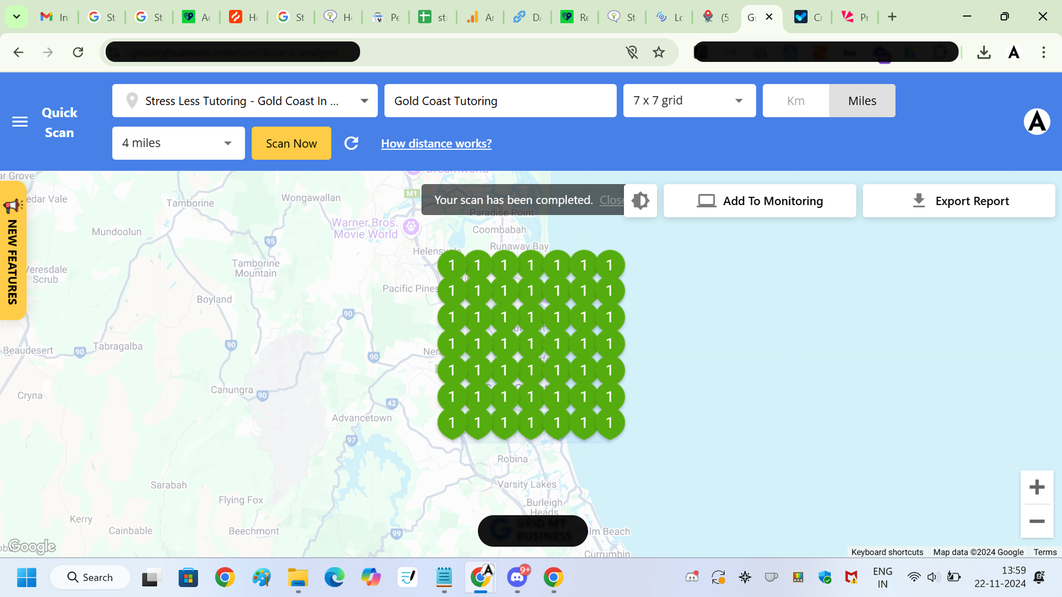The width and height of the screenshot is (1062, 597).
Task: Open the 4 miles distance dropdown
Action: point(178,143)
